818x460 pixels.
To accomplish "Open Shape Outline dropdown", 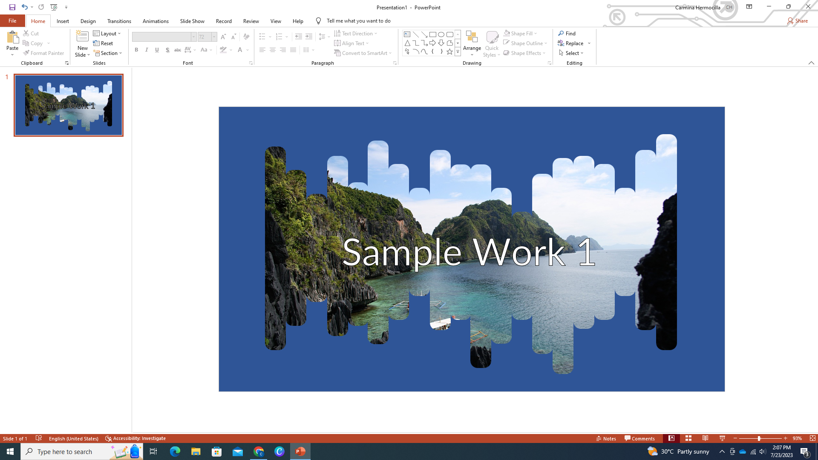I will tap(525, 43).
